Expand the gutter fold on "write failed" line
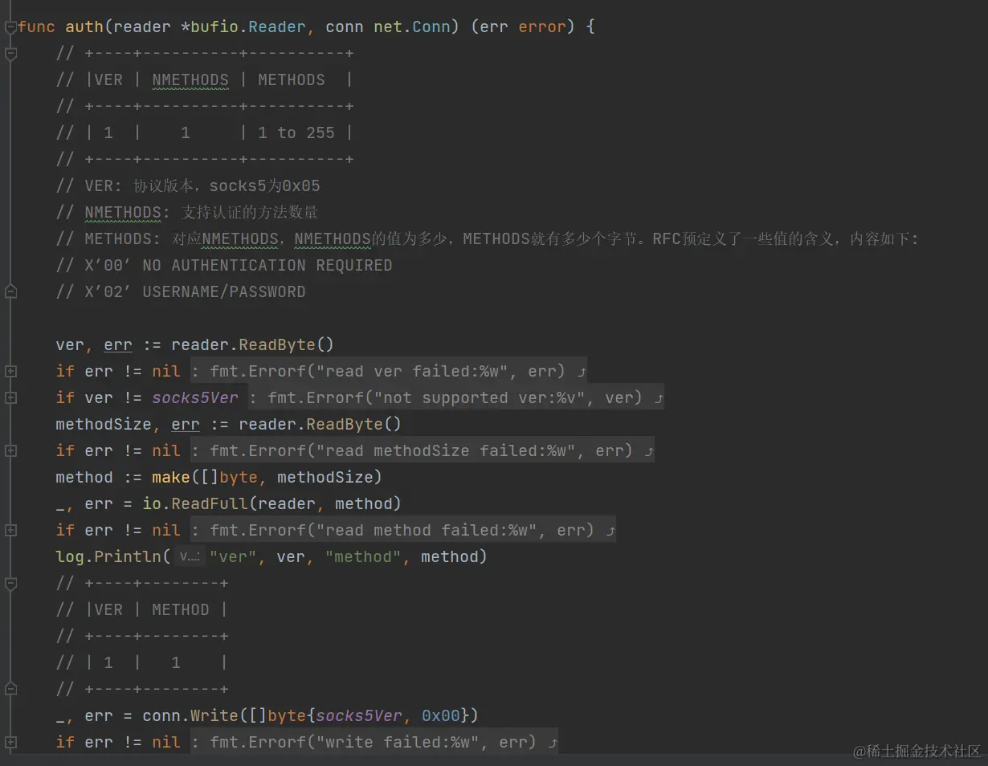Image resolution: width=988 pixels, height=766 pixels. [10, 743]
